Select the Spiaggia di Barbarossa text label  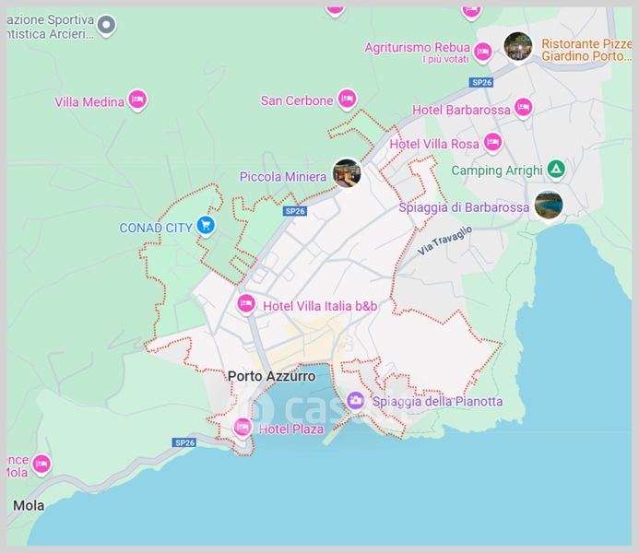pyautogui.click(x=464, y=207)
